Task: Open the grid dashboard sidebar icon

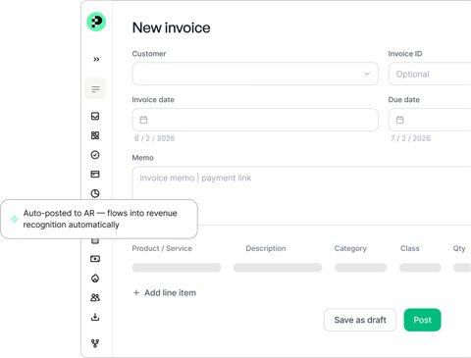Action: point(95,135)
